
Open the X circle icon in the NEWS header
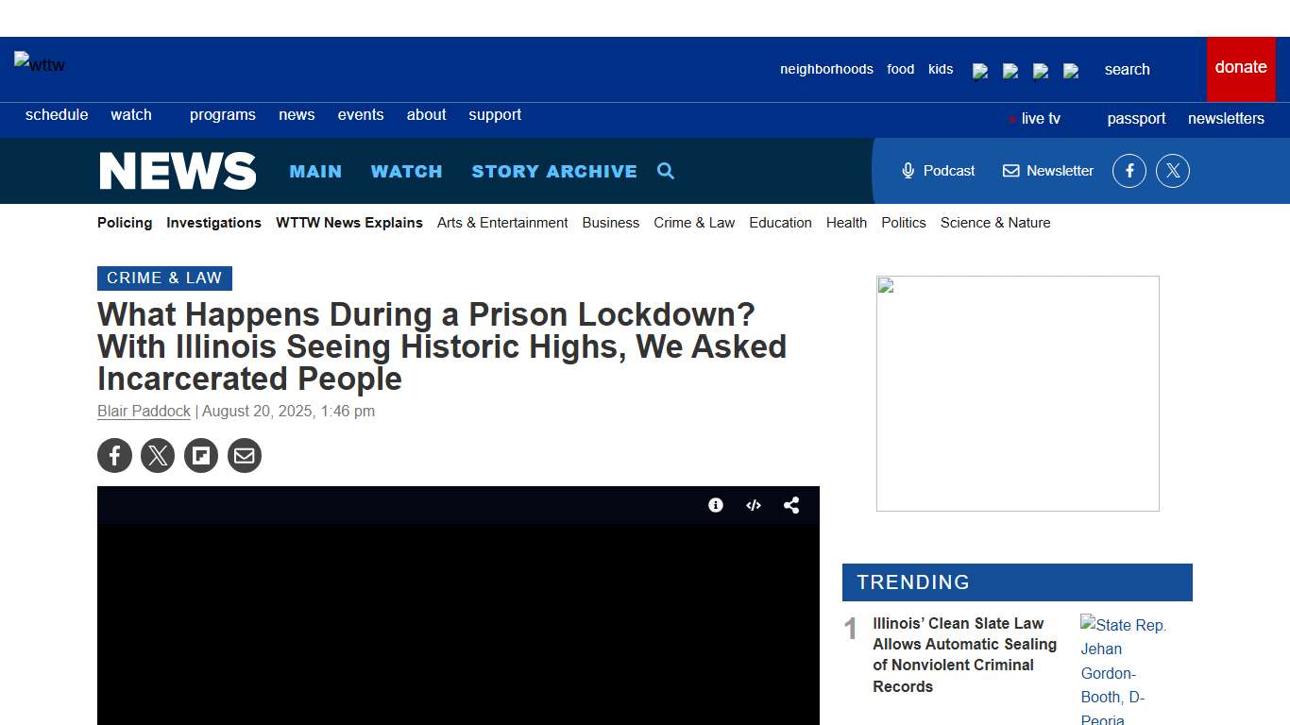click(x=1173, y=171)
